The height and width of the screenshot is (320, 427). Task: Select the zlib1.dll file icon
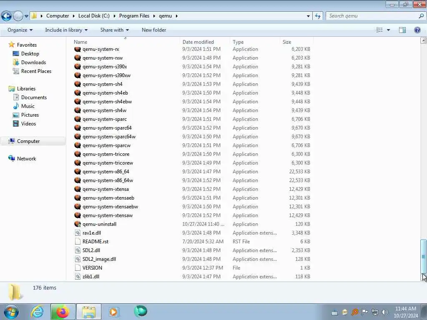(78, 277)
